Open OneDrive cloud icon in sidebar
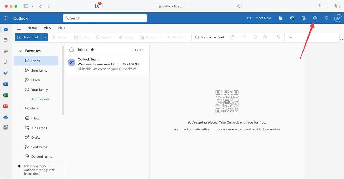344x179 pixels. click(x=6, y=117)
